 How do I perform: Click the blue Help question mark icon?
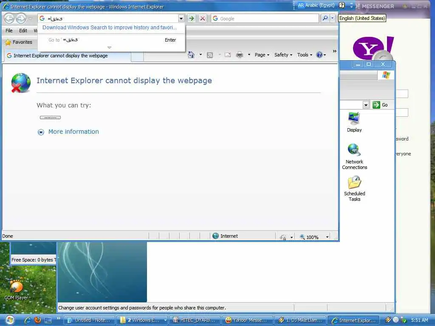click(x=319, y=55)
